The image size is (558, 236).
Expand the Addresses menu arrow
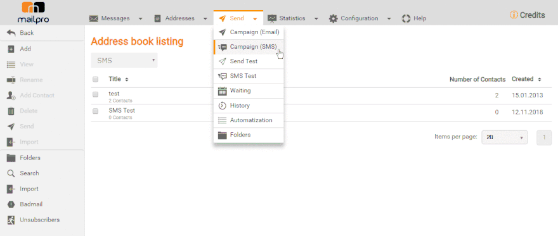click(205, 18)
